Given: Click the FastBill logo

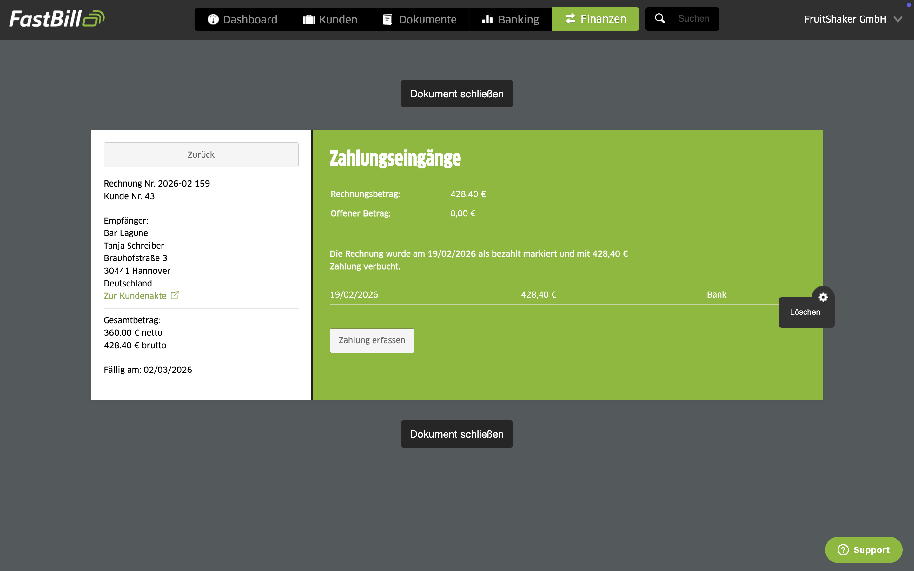Looking at the screenshot, I should coord(57,18).
